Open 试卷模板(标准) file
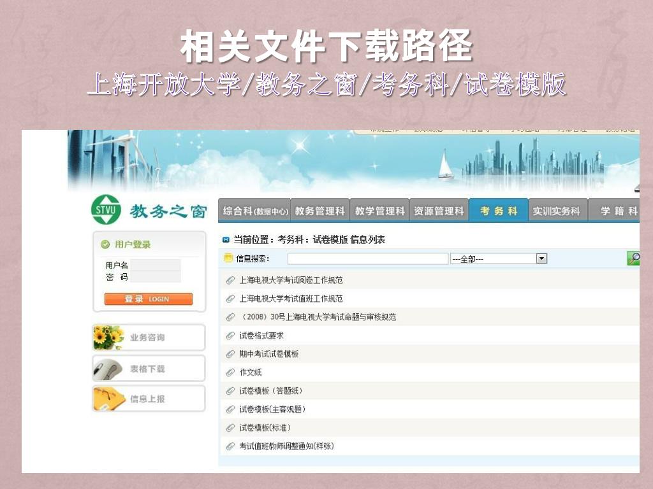The image size is (653, 489). pos(265,428)
